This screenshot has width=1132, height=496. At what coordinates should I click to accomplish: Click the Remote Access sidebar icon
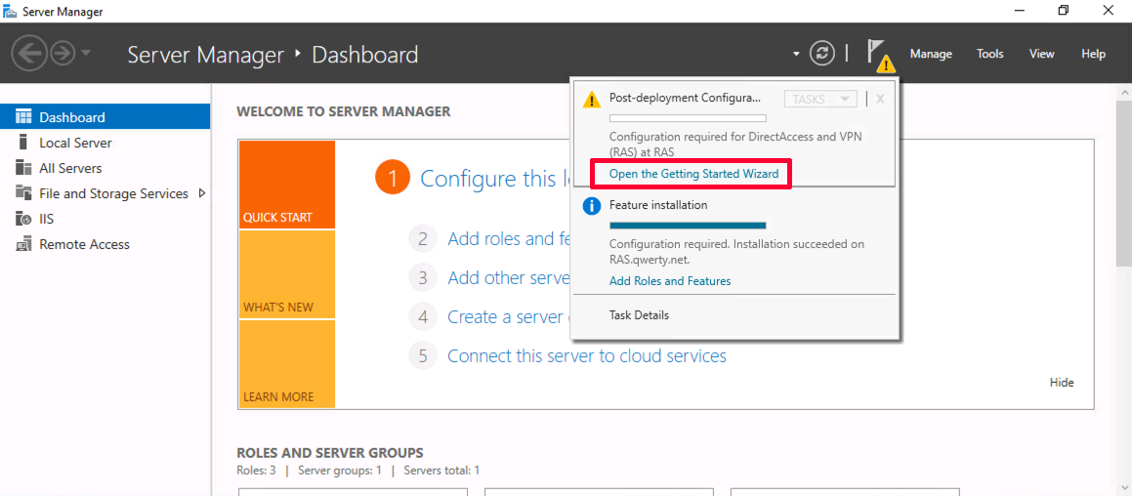[x=23, y=244]
